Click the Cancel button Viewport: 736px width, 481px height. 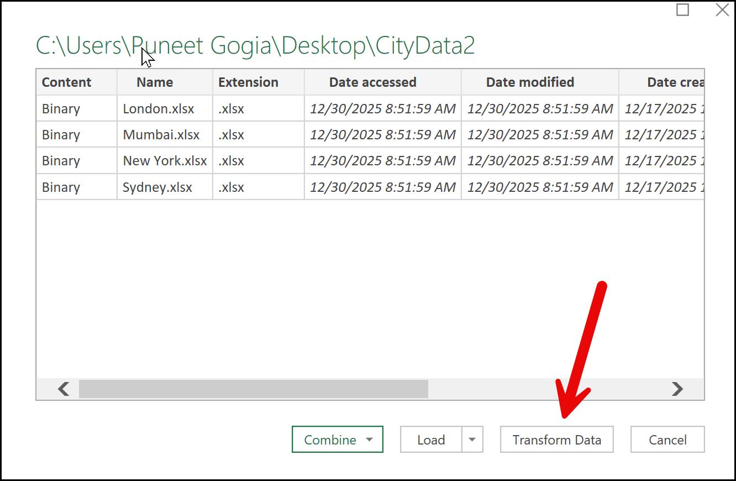point(667,440)
